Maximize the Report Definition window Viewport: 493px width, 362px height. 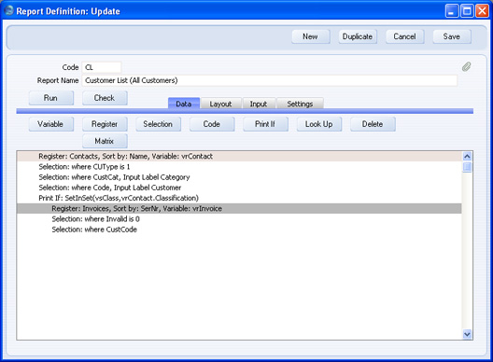[x=467, y=11]
